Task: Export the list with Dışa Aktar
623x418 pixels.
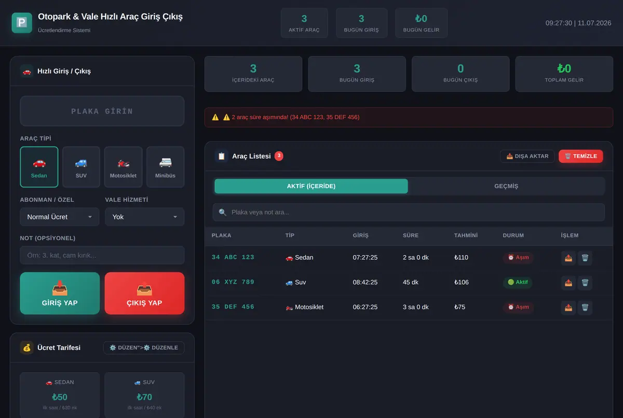Action: (x=527, y=156)
